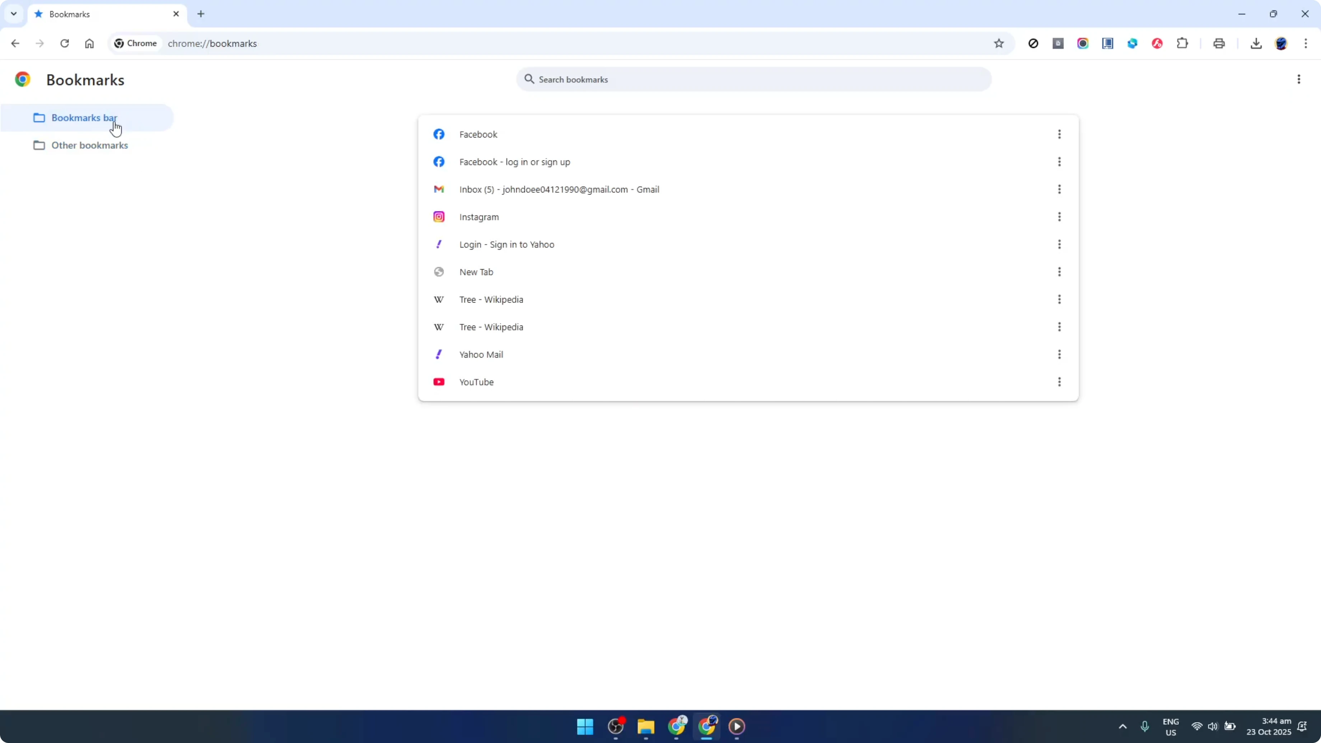Go back to previous page
This screenshot has height=743, width=1321.
click(15, 43)
